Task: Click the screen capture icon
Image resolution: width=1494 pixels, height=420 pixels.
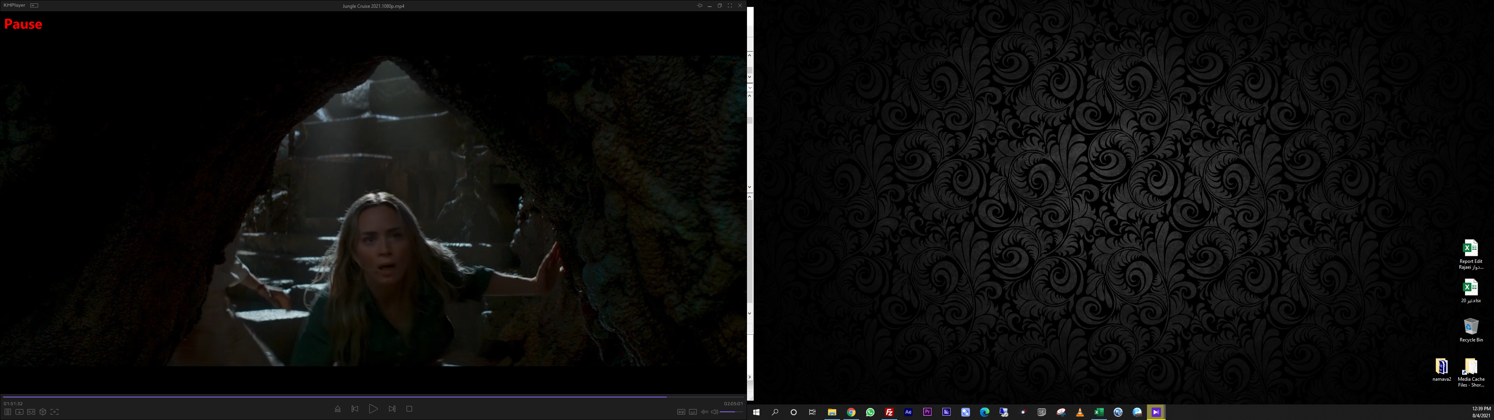Action: pyautogui.click(x=54, y=412)
